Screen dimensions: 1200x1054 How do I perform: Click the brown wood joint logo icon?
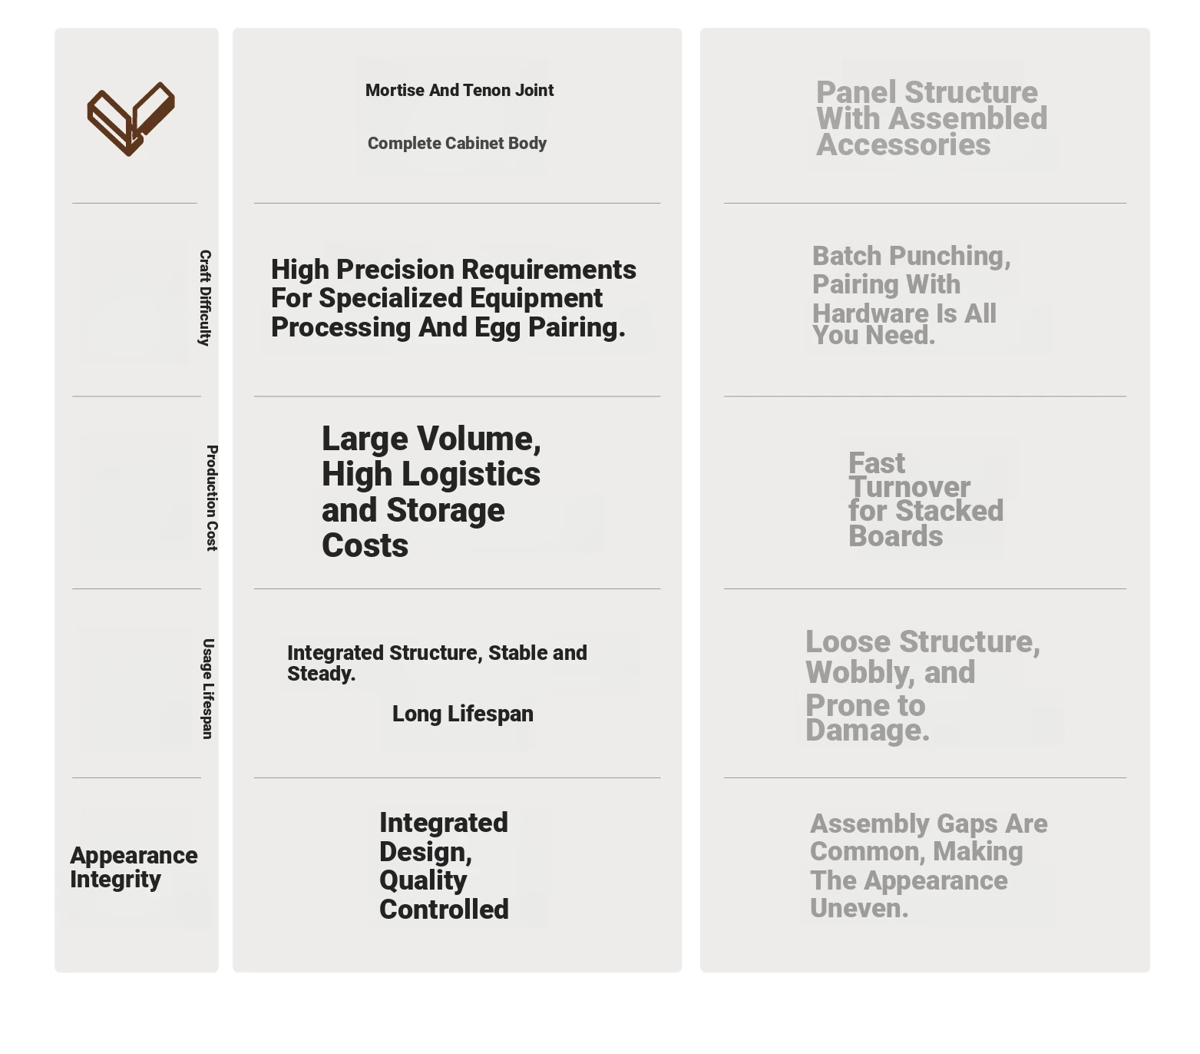[131, 118]
